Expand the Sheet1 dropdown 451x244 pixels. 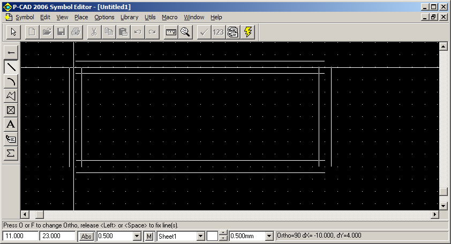(x=201, y=237)
